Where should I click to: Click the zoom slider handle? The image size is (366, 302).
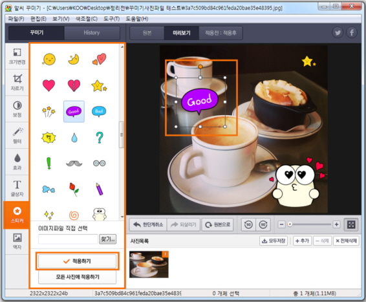[x=290, y=224]
